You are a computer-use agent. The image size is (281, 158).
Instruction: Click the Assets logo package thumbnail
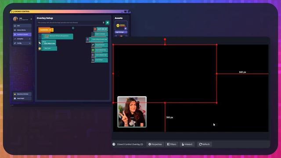(121, 25)
